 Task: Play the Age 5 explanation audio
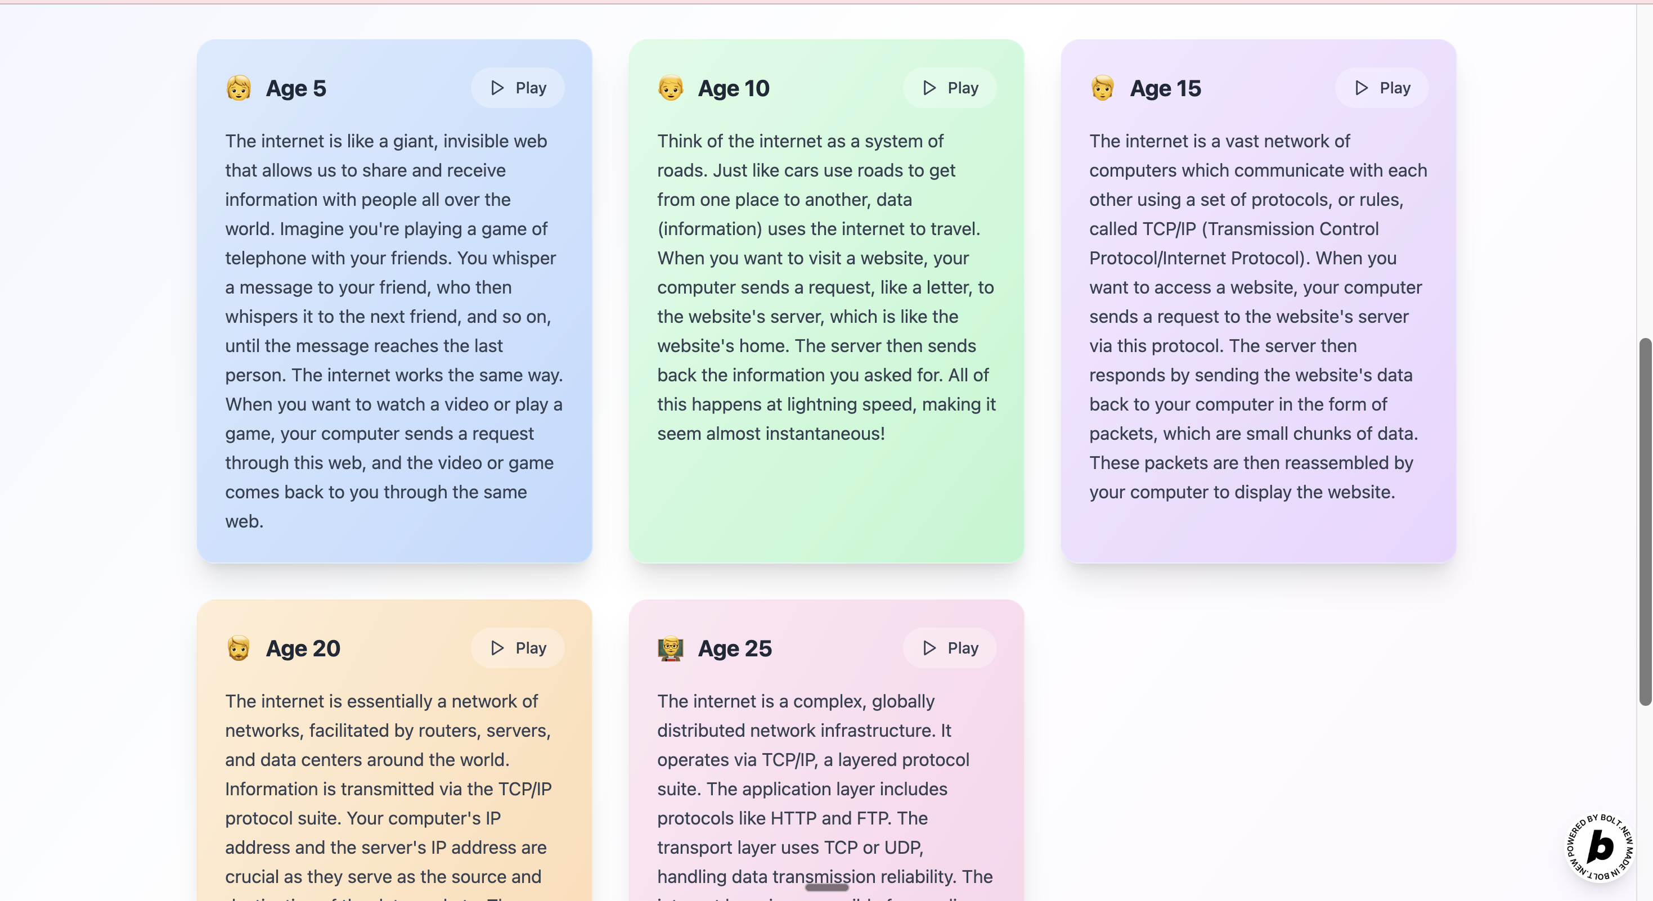518,88
